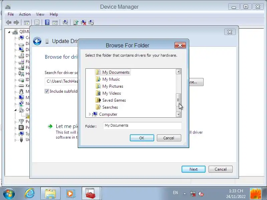267x200 pixels.
Task: Open the File menu
Action: point(11,14)
